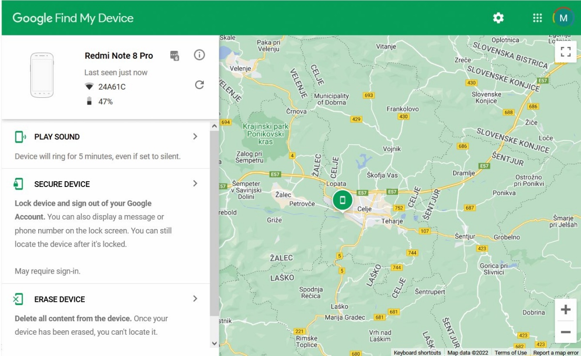Click the Žalec town label on map
Viewport: 581px width, 356px height.
coord(283,195)
